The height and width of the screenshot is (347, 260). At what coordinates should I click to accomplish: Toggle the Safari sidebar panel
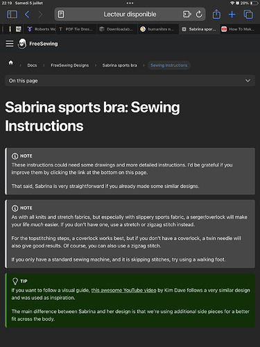(12, 15)
